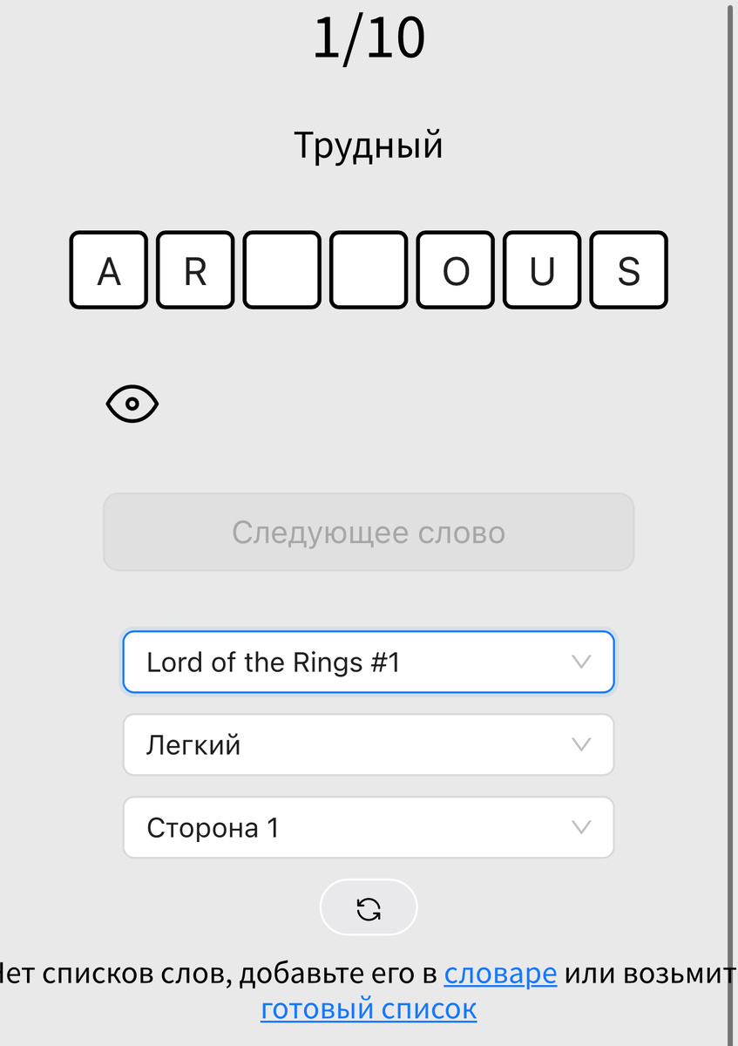
Task: Click the second empty letter tile
Action: (369, 270)
